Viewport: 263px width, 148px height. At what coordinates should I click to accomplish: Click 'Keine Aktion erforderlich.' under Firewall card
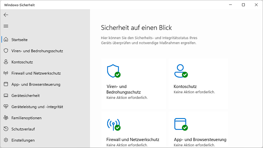[x=127, y=145]
